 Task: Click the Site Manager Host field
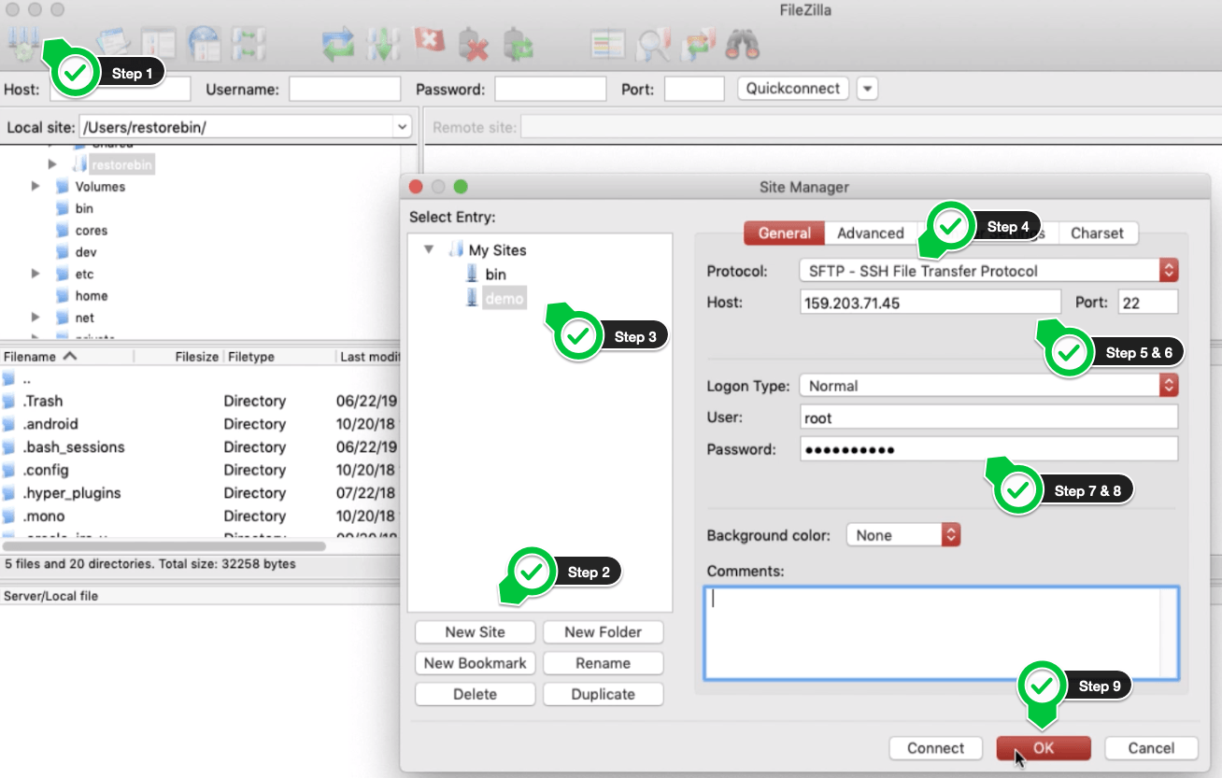coord(931,302)
